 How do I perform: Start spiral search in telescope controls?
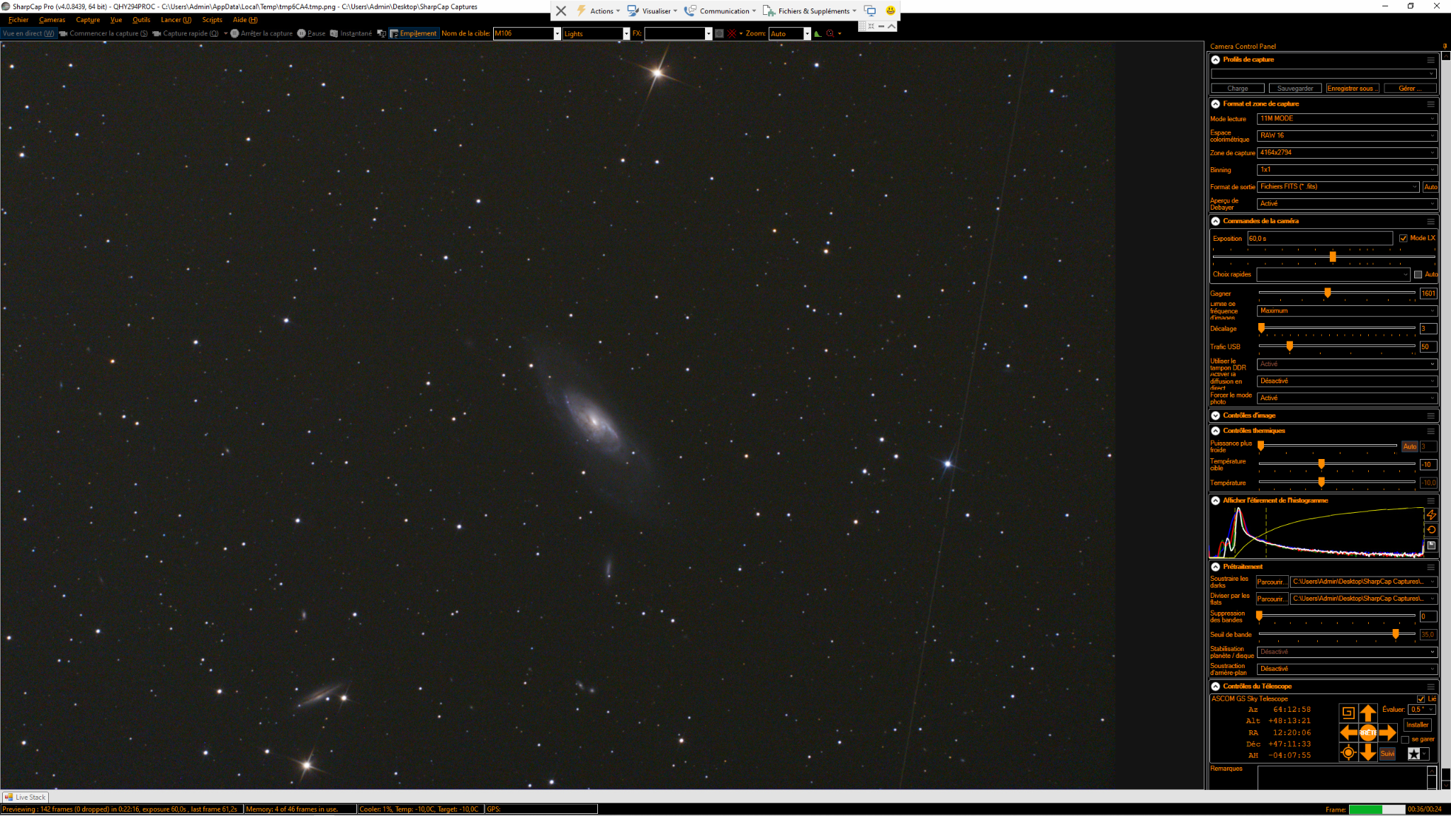coord(1348,713)
